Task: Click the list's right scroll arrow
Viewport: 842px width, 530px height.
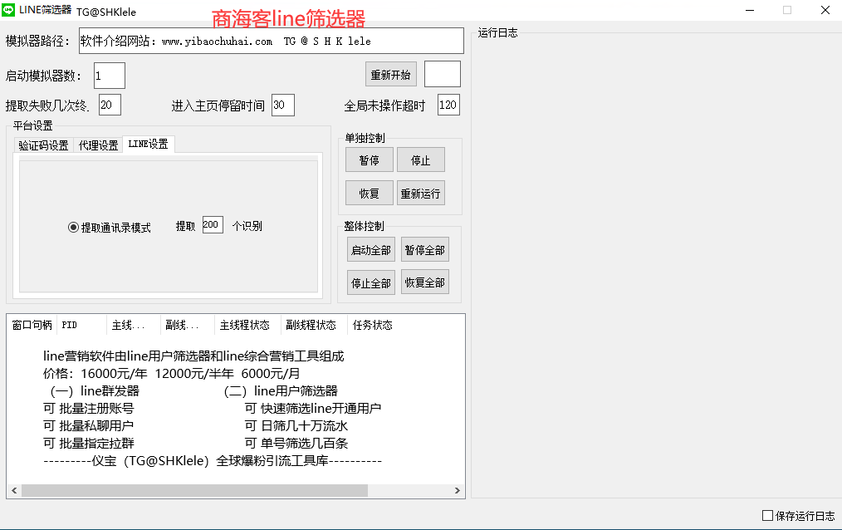Action: click(x=457, y=490)
